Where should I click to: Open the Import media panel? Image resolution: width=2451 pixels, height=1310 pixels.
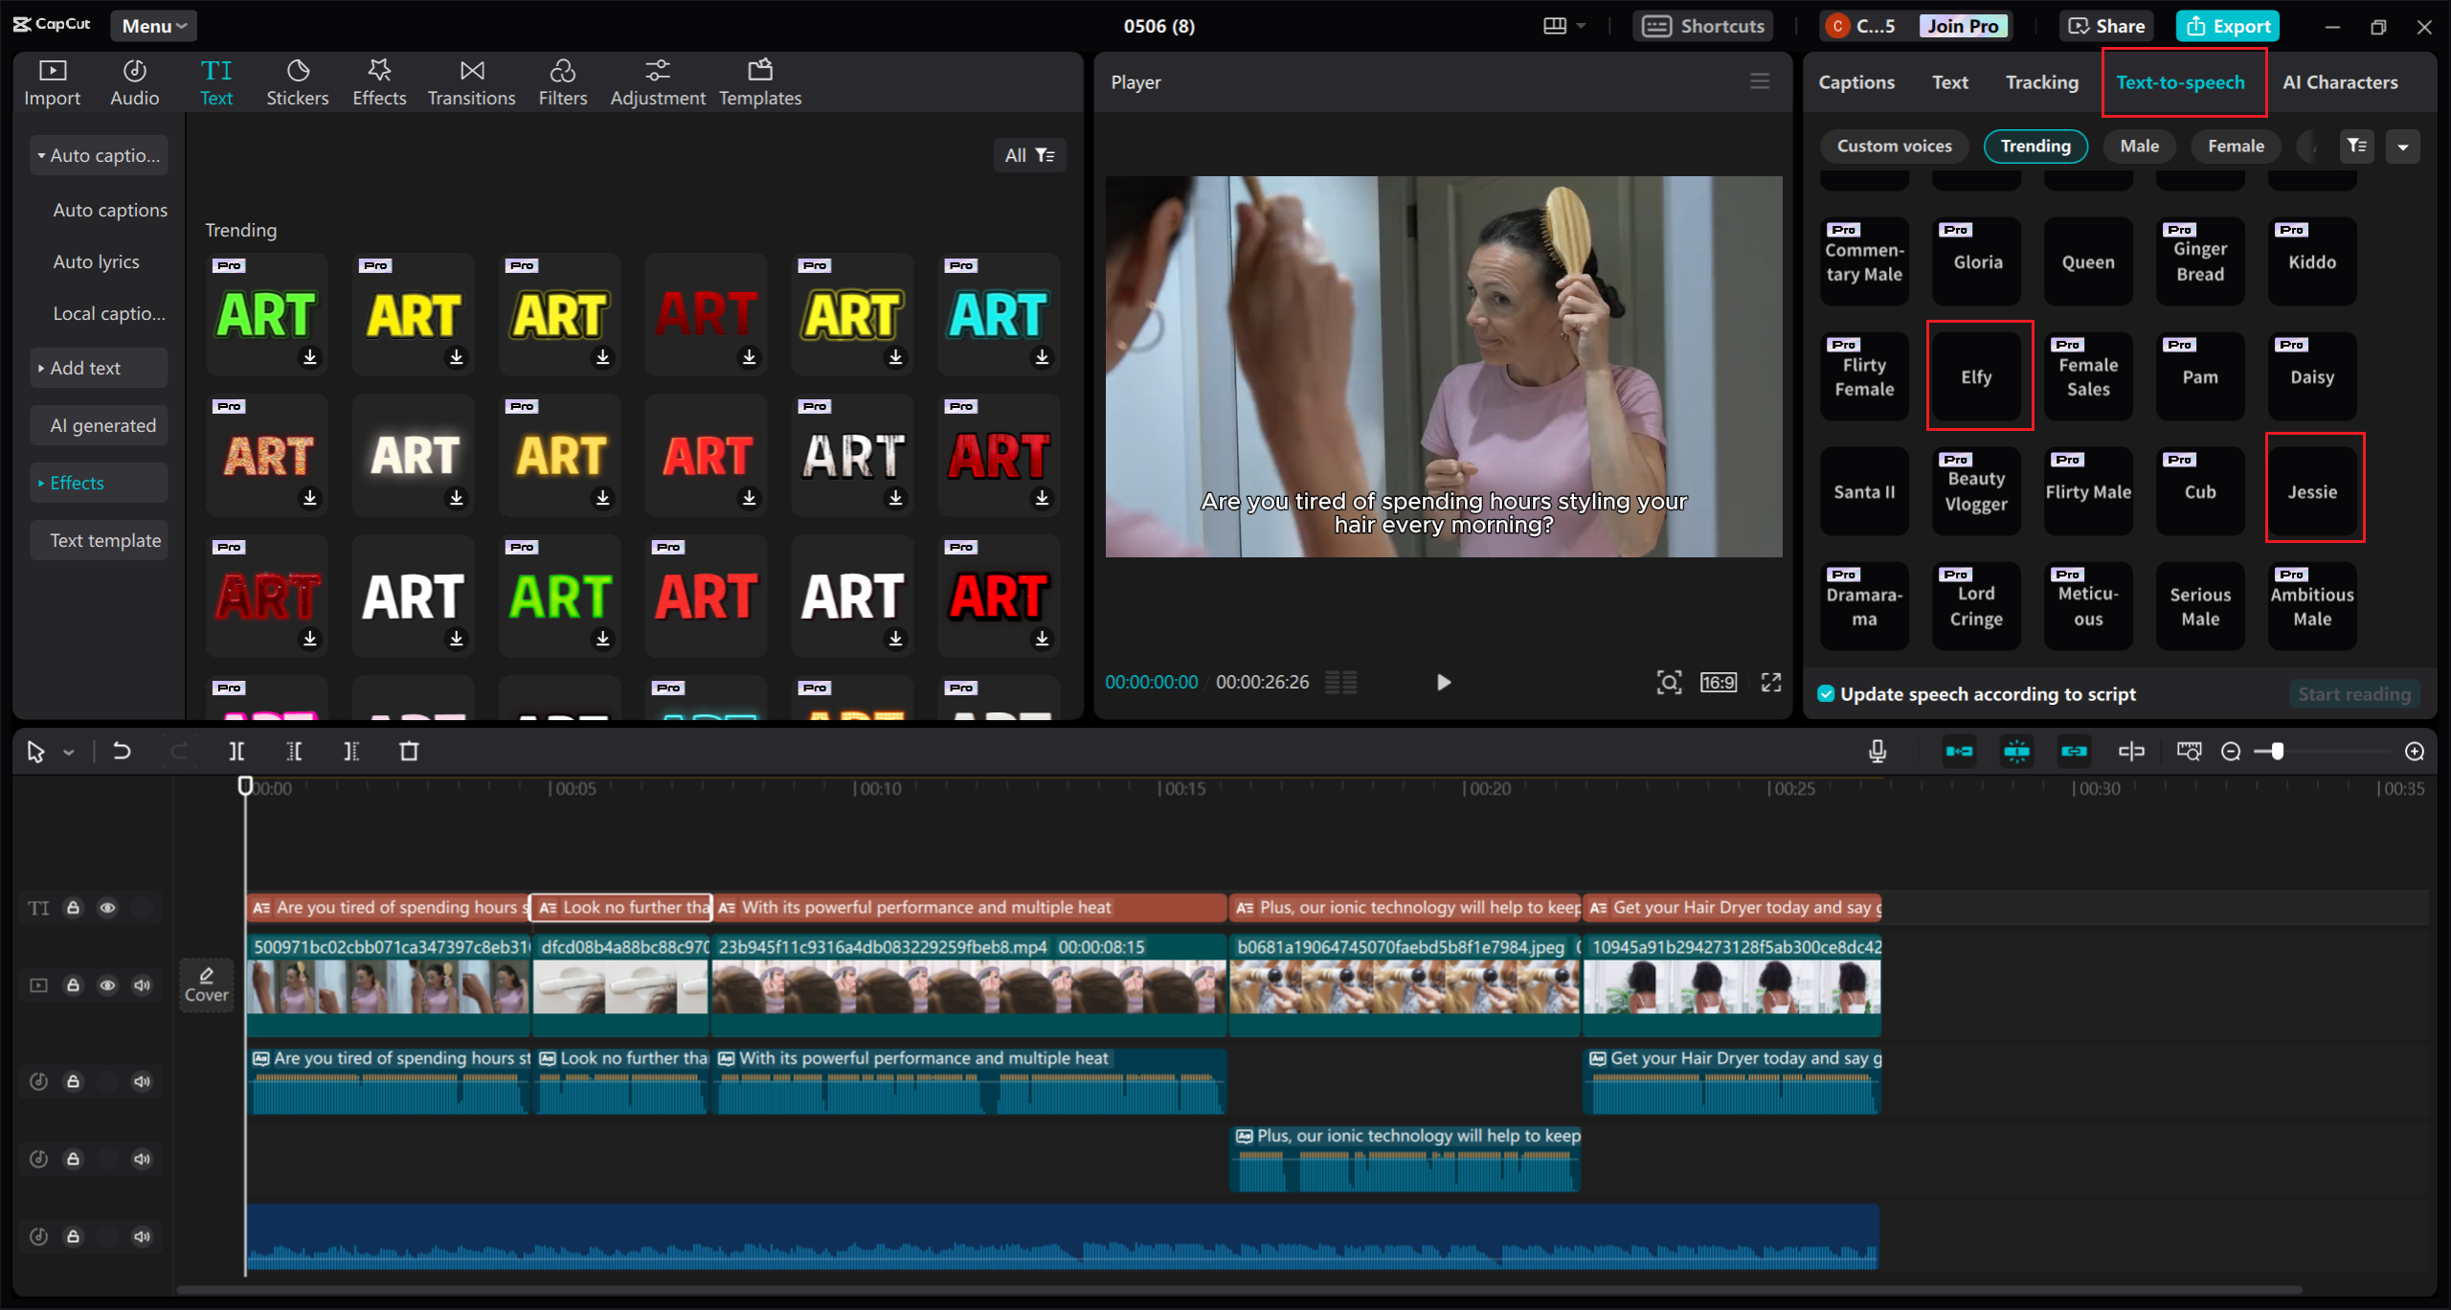52,82
